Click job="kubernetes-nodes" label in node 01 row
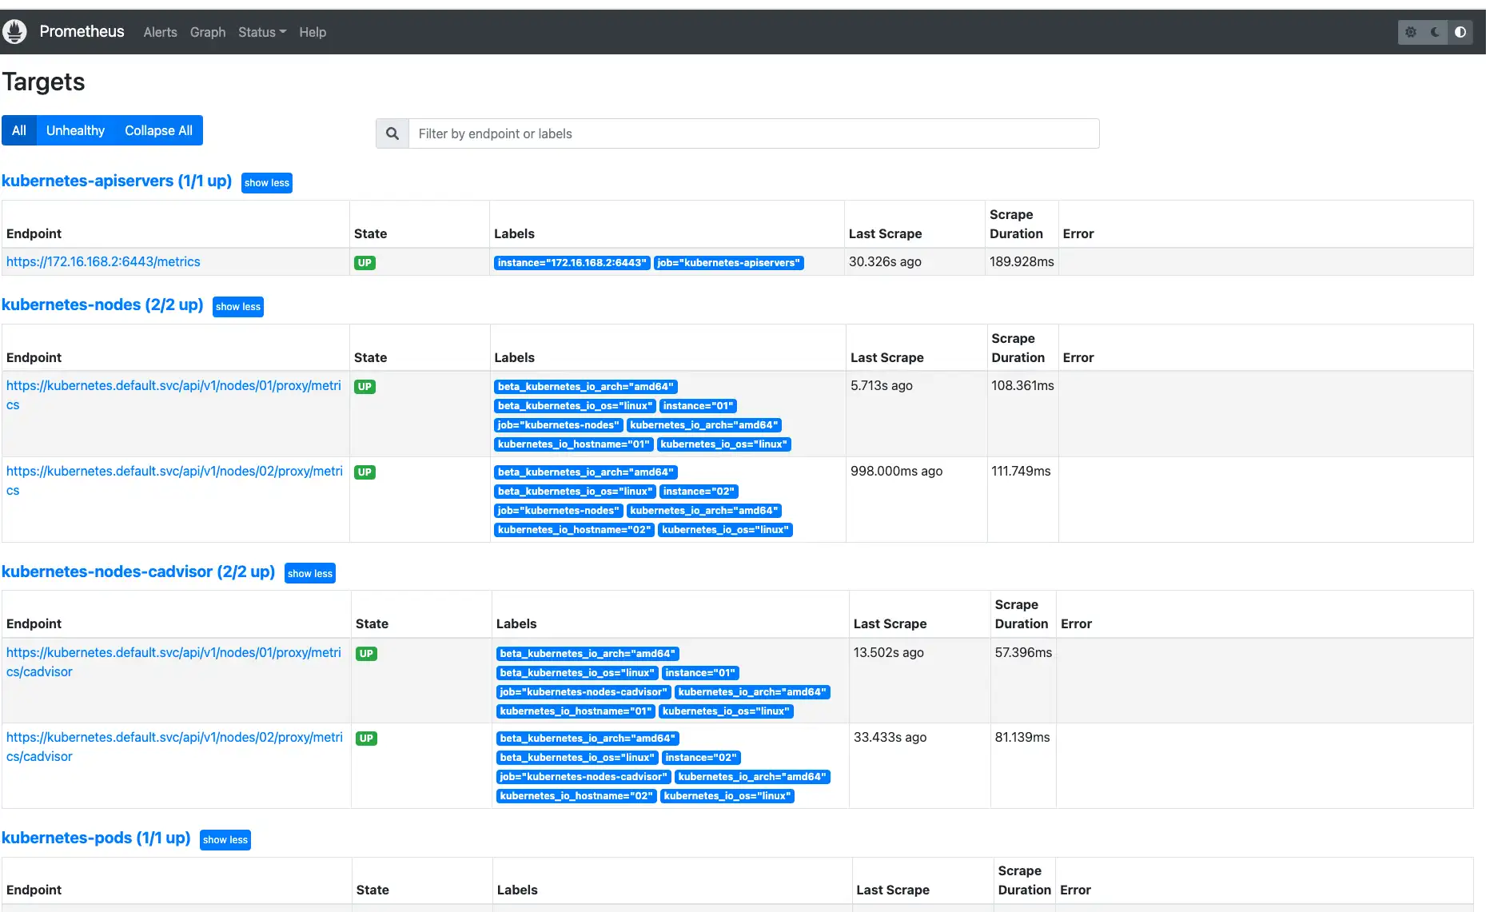The width and height of the screenshot is (1486, 912). click(558, 425)
